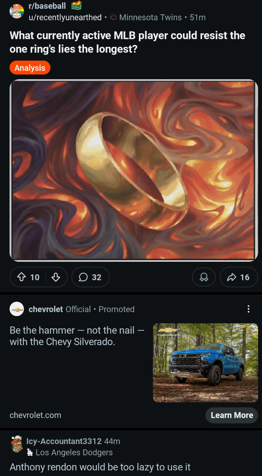Image resolution: width=262 pixels, height=476 pixels.
Task: Open the Icy-Accountant3312 user profile
Action: pos(64,441)
